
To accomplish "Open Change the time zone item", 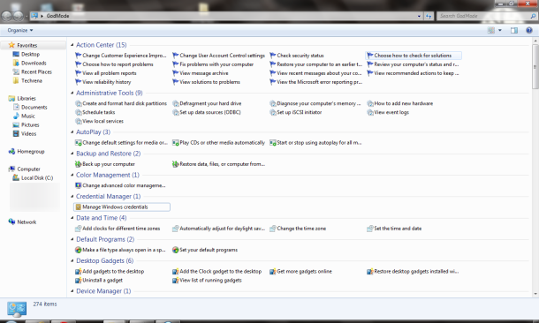I will tap(298, 229).
